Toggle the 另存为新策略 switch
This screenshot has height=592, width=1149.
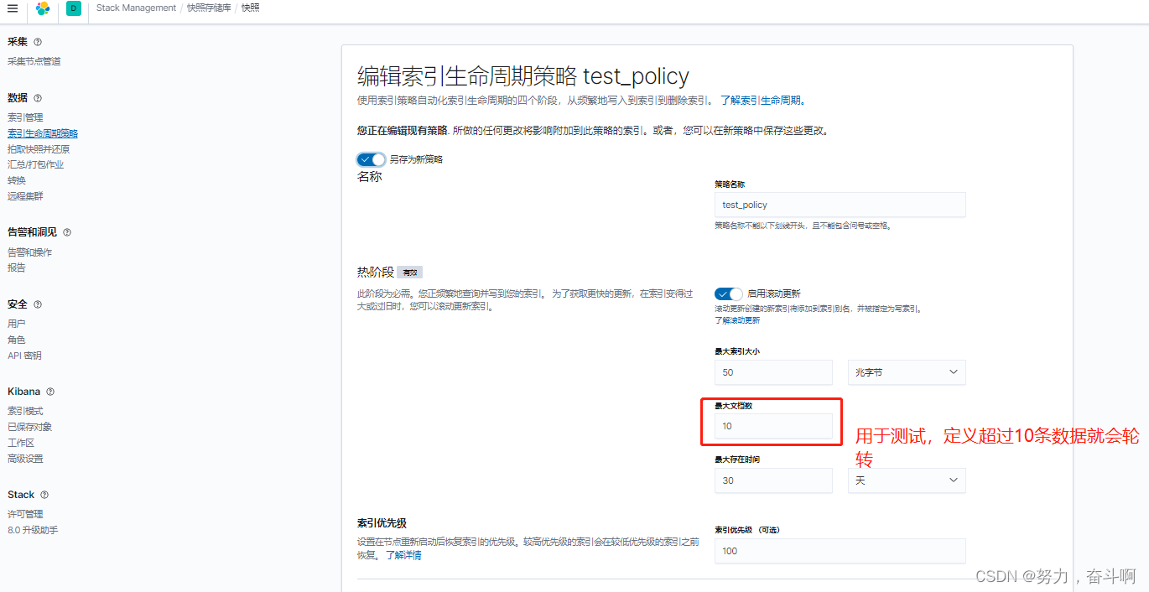pyautogui.click(x=372, y=159)
